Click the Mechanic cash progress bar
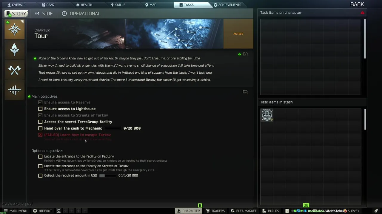The height and width of the screenshot is (214, 382). click(113, 128)
